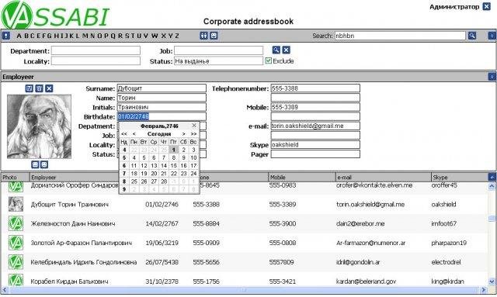
Task: Click the Photo column header
Action: [x=9, y=178]
